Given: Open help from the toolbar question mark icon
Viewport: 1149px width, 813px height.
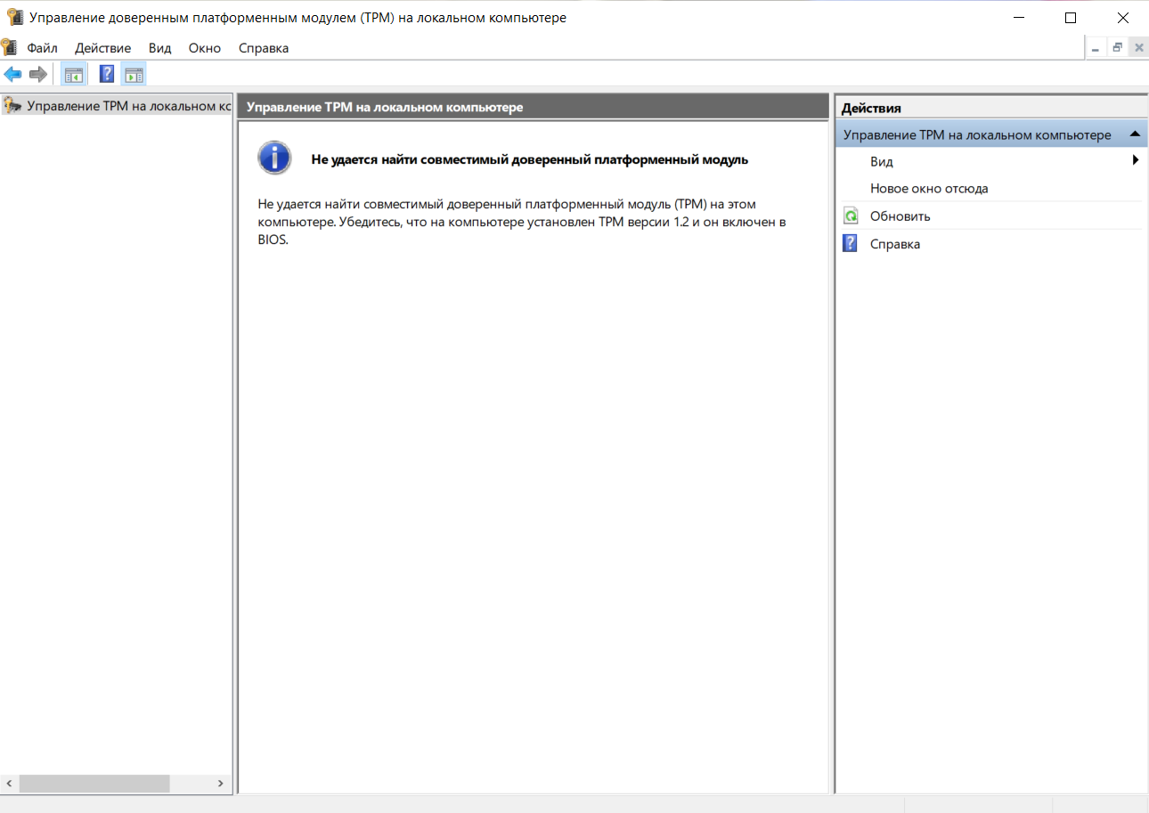Looking at the screenshot, I should pyautogui.click(x=107, y=74).
